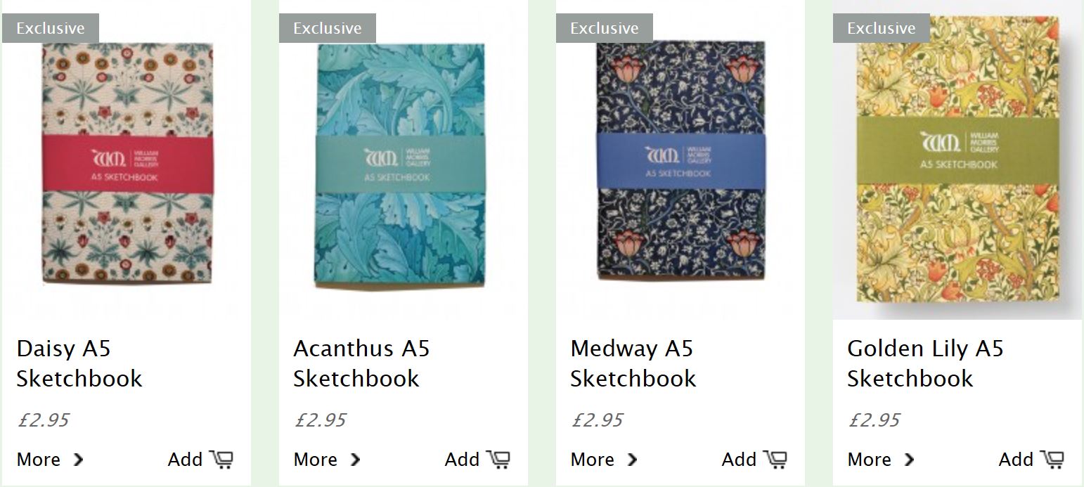Open the Acanthus A5 Sketchbook product image

[404, 160]
